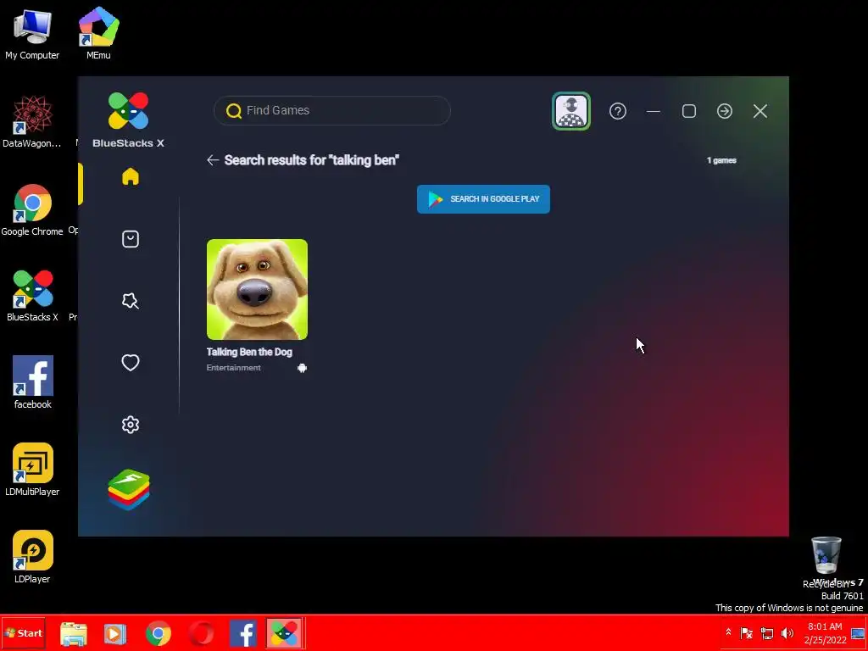Open BlueStacks settings gear icon

coord(131,425)
